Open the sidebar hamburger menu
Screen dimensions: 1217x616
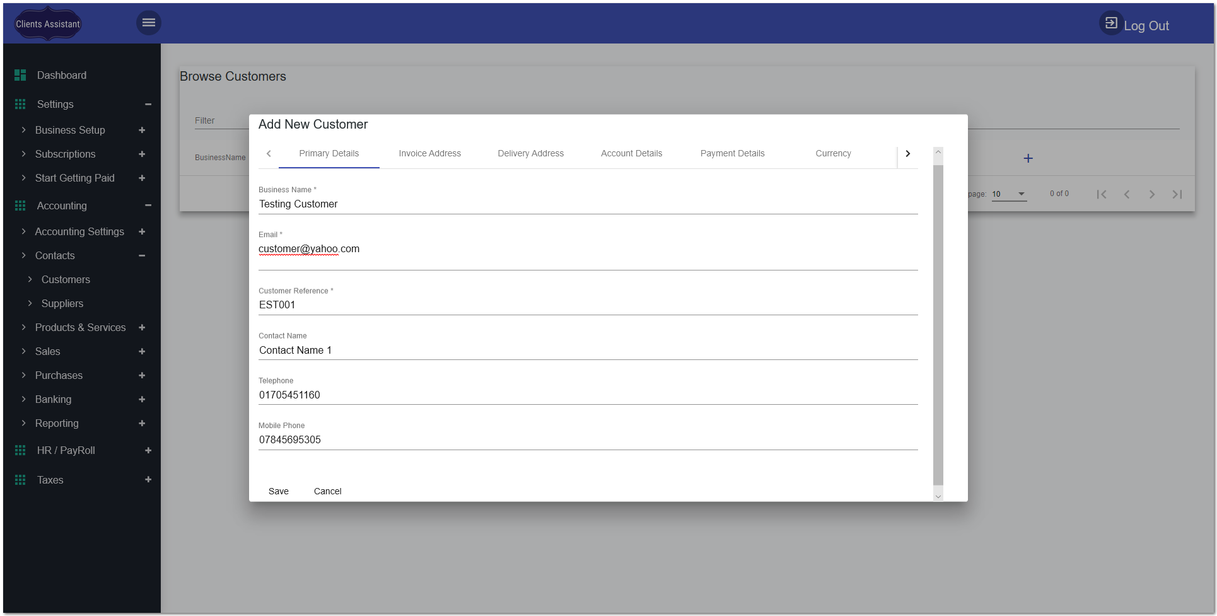click(x=149, y=23)
